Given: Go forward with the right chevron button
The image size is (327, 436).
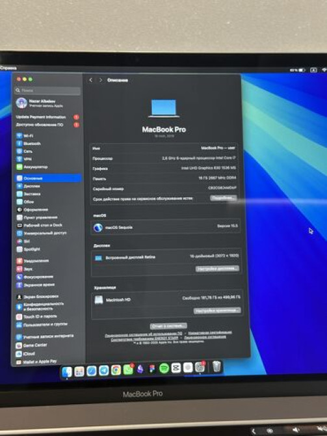Looking at the screenshot, I should (101, 80).
